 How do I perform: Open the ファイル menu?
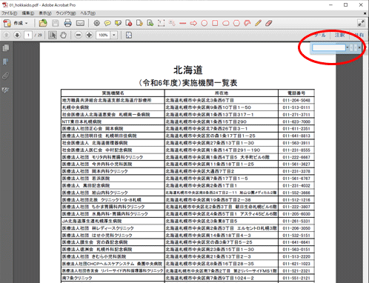click(10, 13)
